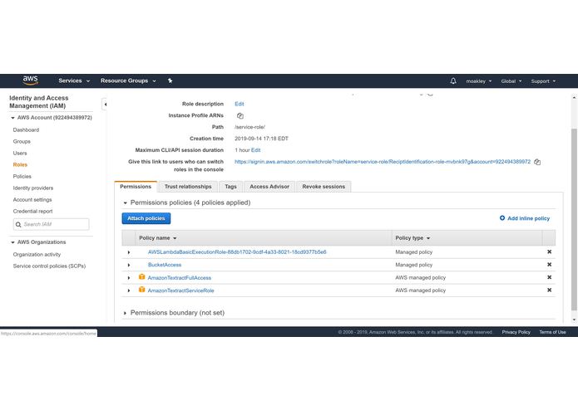Open the BucketAccess policy link
The width and height of the screenshot is (578, 410).
(165, 265)
